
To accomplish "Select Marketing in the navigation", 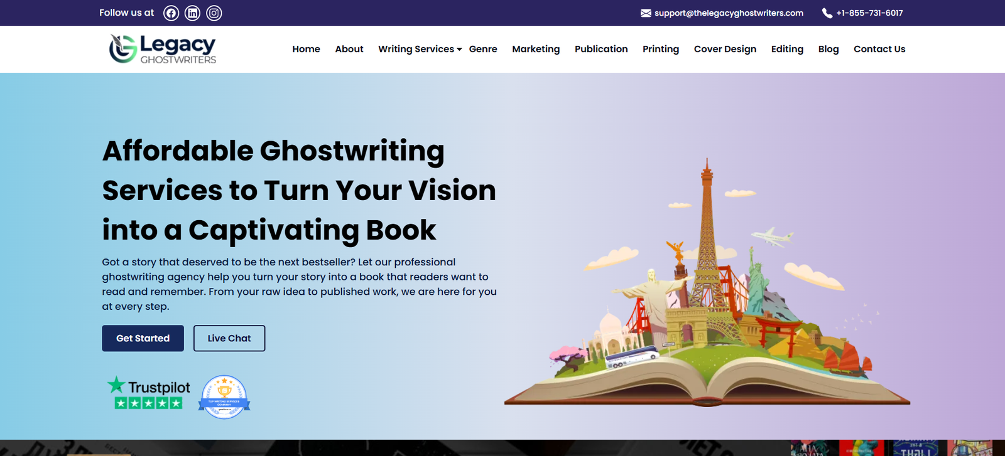I will point(536,49).
